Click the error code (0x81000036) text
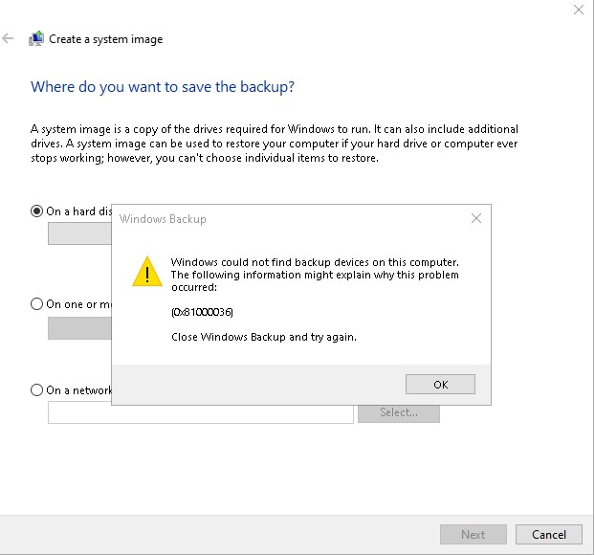The height and width of the screenshot is (555, 595). [x=202, y=312]
